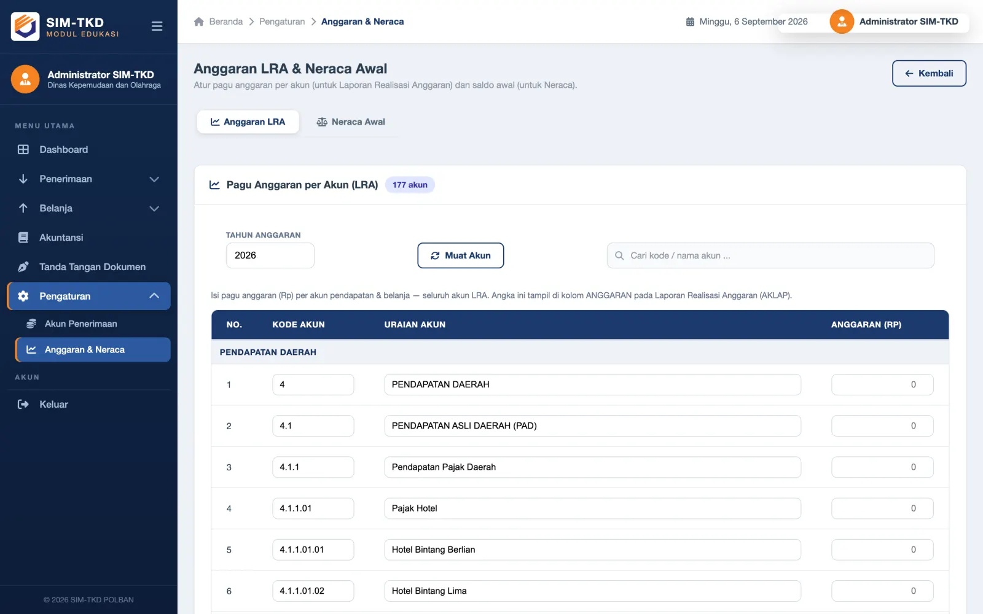The width and height of the screenshot is (983, 614).
Task: Click the Kembali button
Action: click(x=929, y=73)
